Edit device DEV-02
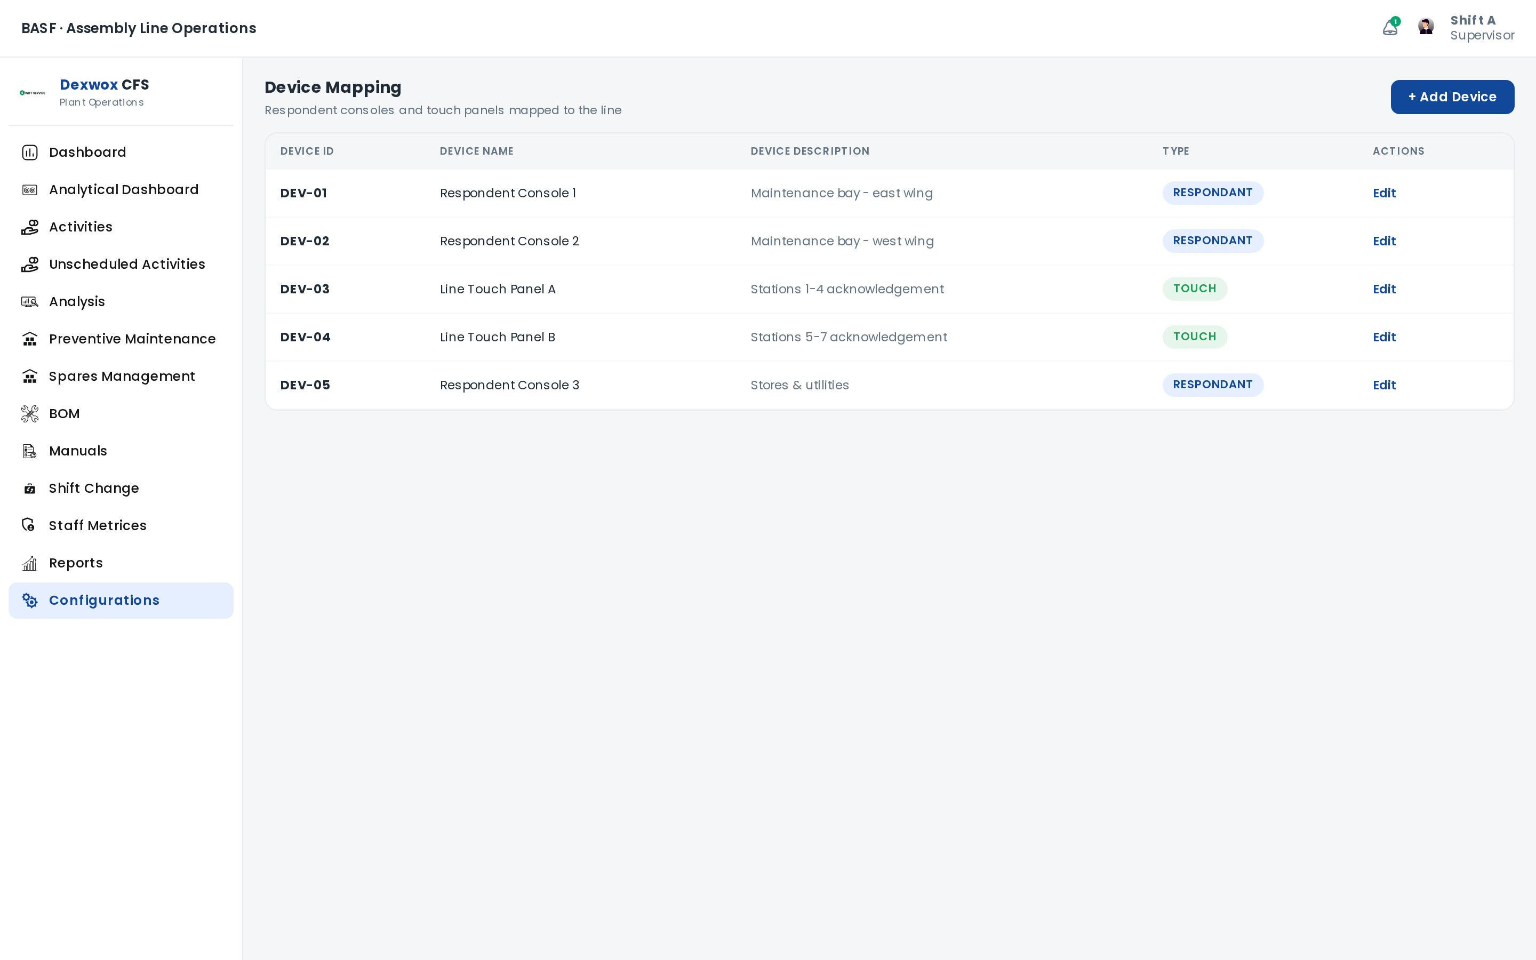Screen dimensions: 1536x960 [x=1383, y=241]
